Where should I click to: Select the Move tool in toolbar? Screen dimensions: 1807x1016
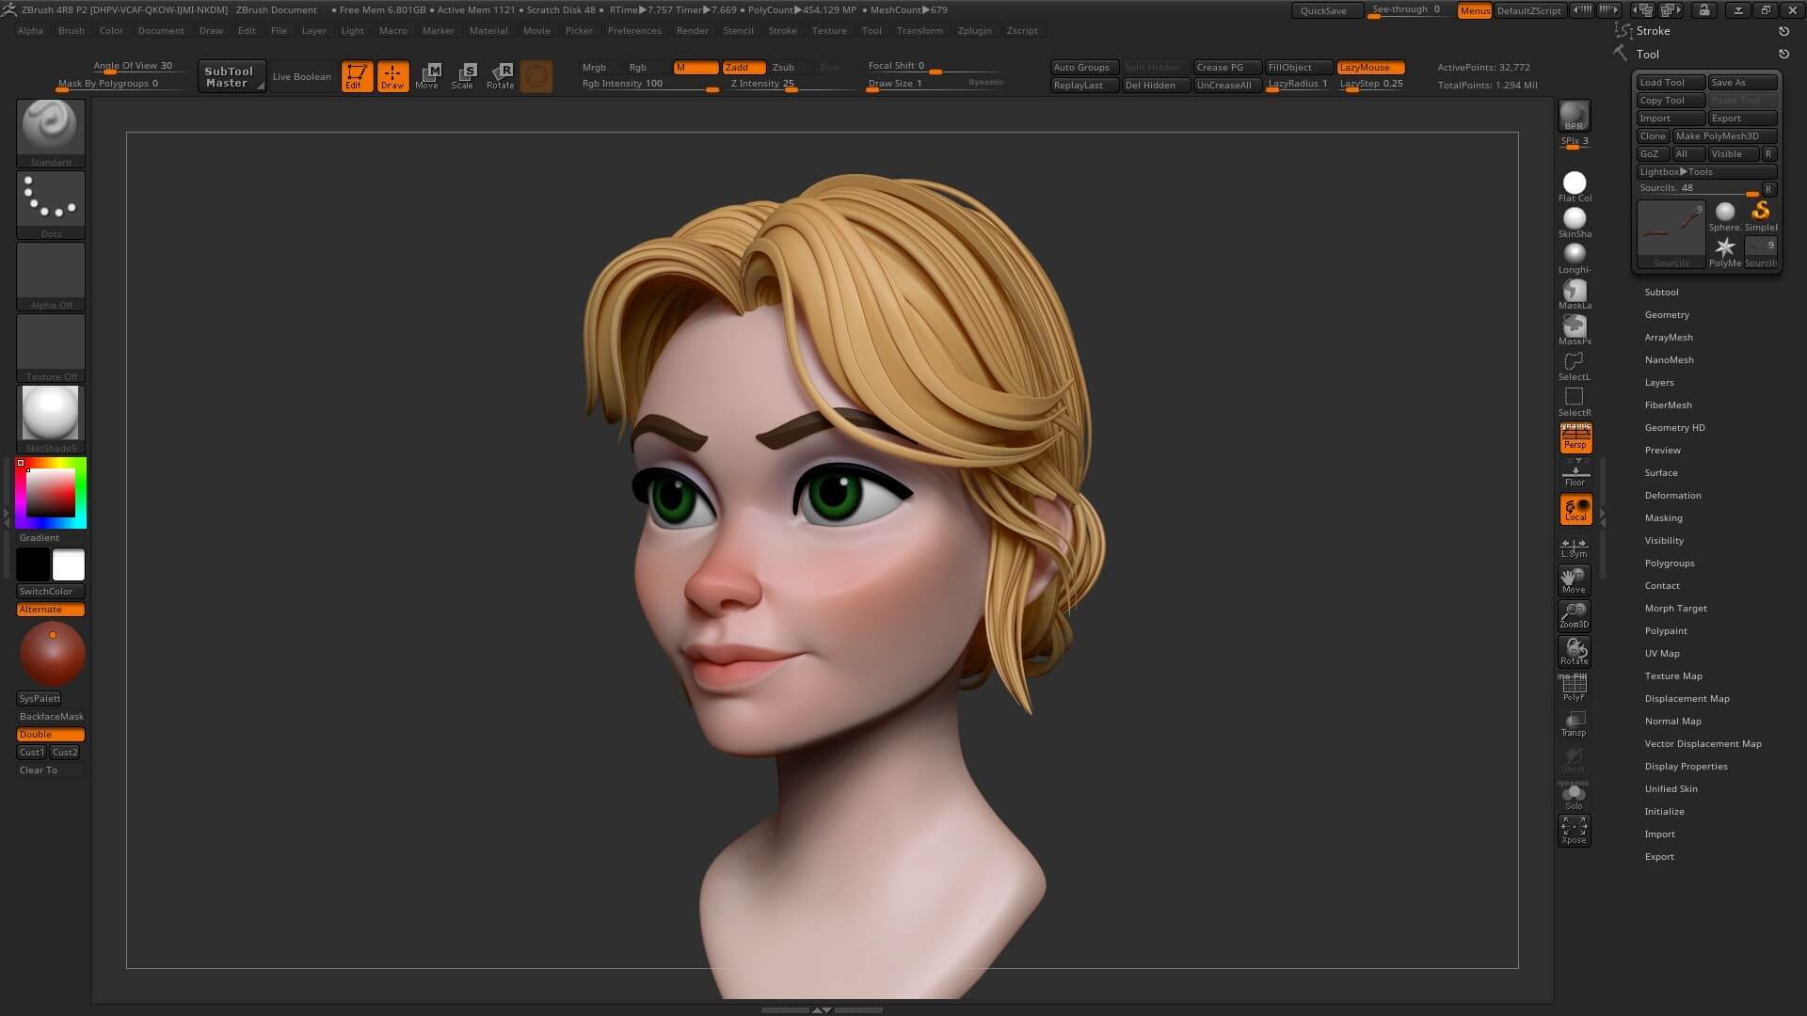click(x=428, y=75)
